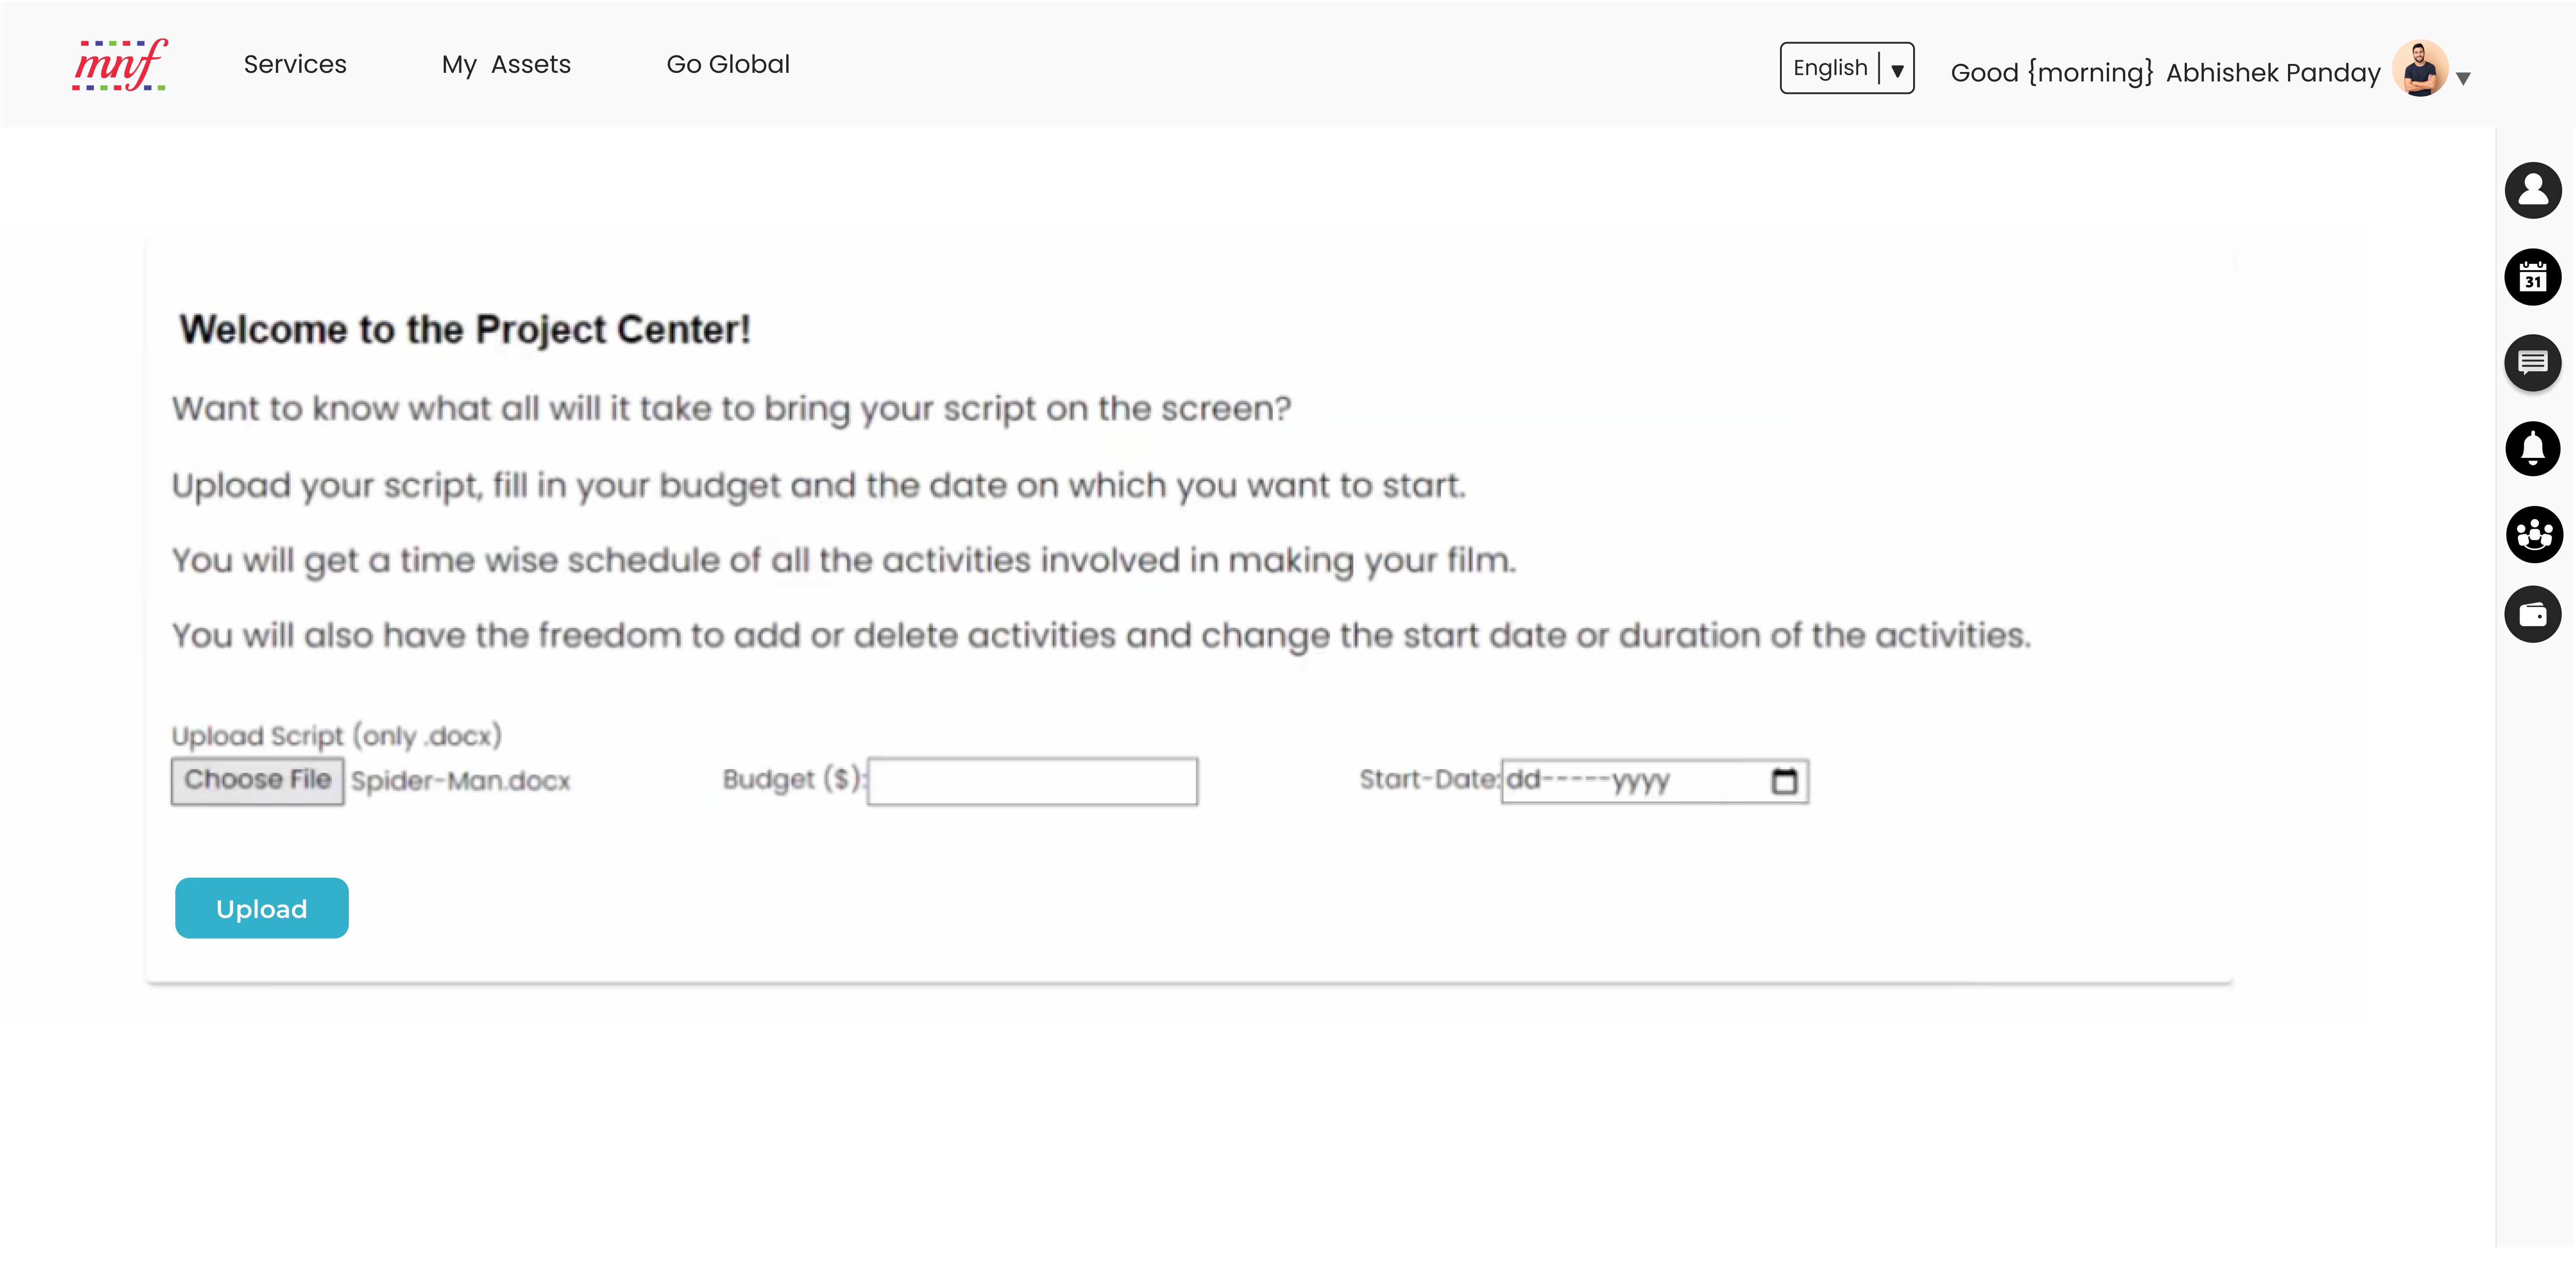The image size is (2576, 1283).
Task: Click the Upload button
Action: pyautogui.click(x=261, y=908)
